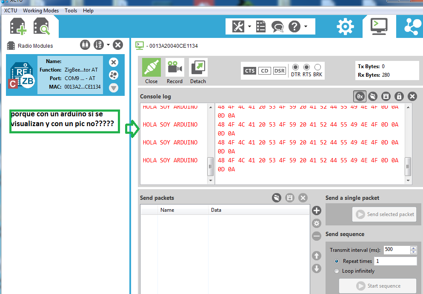Image resolution: width=423 pixels, height=294 pixels.
Task: Save packets list disk icon in Send packets
Action: pyautogui.click(x=290, y=198)
